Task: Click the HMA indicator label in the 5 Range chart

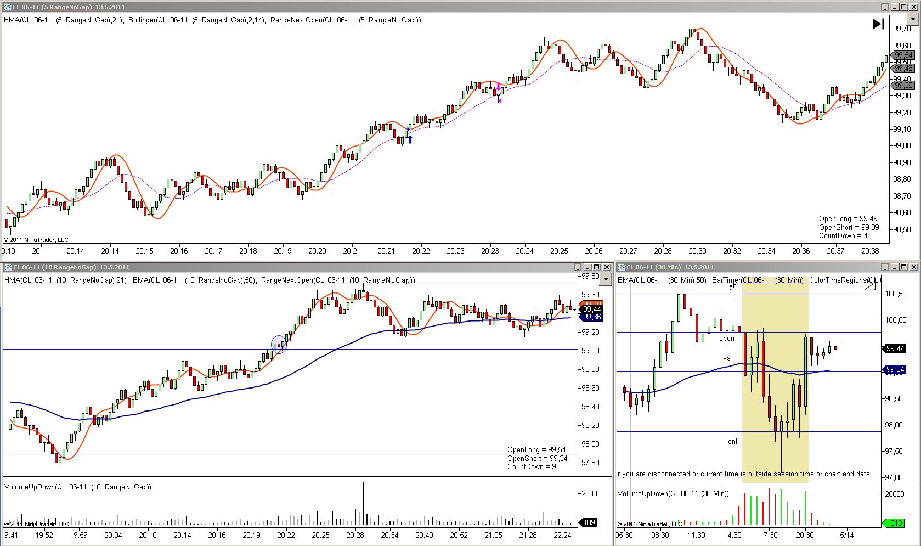Action: pos(64,20)
